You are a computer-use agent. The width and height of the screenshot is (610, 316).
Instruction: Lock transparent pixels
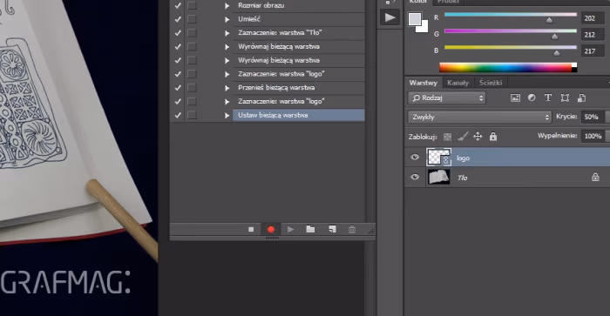click(448, 137)
